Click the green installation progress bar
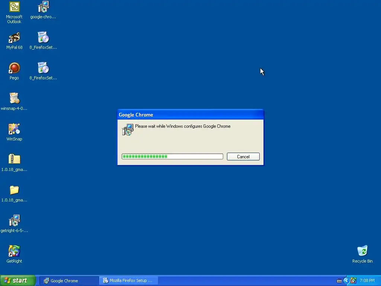381x286 pixels. click(172, 156)
